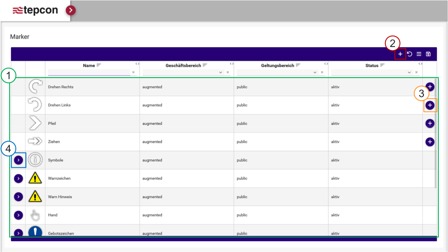Screen dimensions: 448x252
Task: Add the Drehen Links marker with plus button
Action: click(x=430, y=105)
